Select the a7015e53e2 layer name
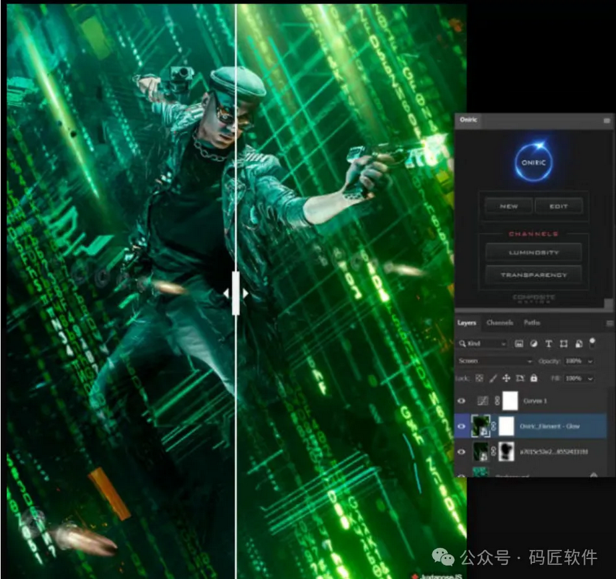Viewport: 616px width, 579px height. [x=554, y=452]
